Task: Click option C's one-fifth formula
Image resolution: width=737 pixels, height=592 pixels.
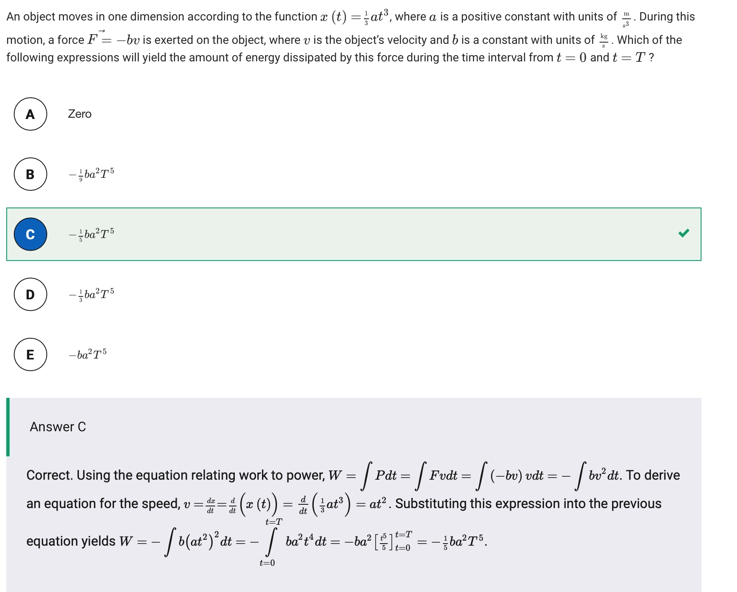Action: coord(91,234)
